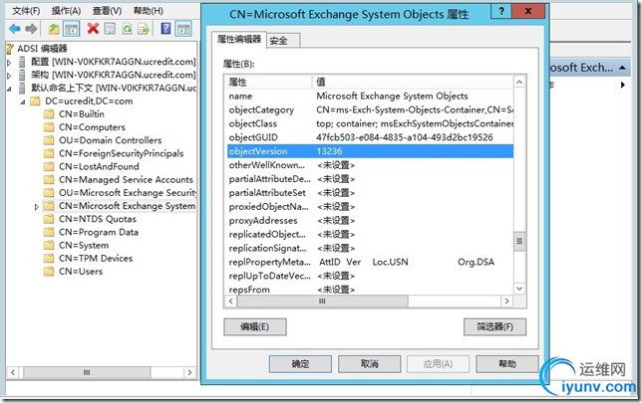The image size is (642, 403).
Task: Open the 查看(V) menu
Action: [x=107, y=11]
